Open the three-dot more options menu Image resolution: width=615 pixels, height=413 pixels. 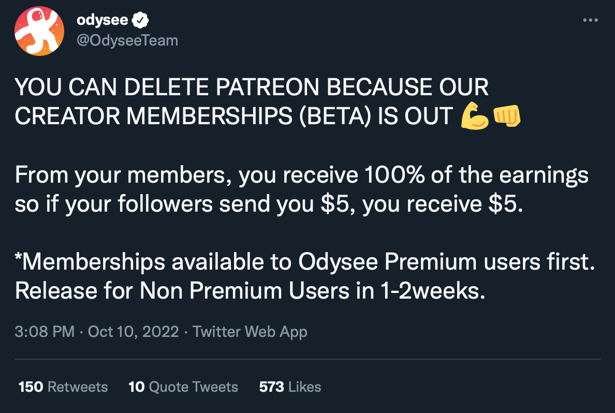590,20
